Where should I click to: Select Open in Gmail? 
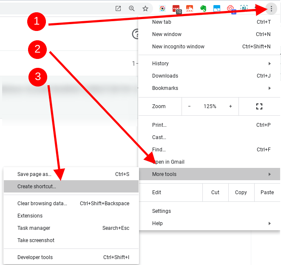[209, 162]
